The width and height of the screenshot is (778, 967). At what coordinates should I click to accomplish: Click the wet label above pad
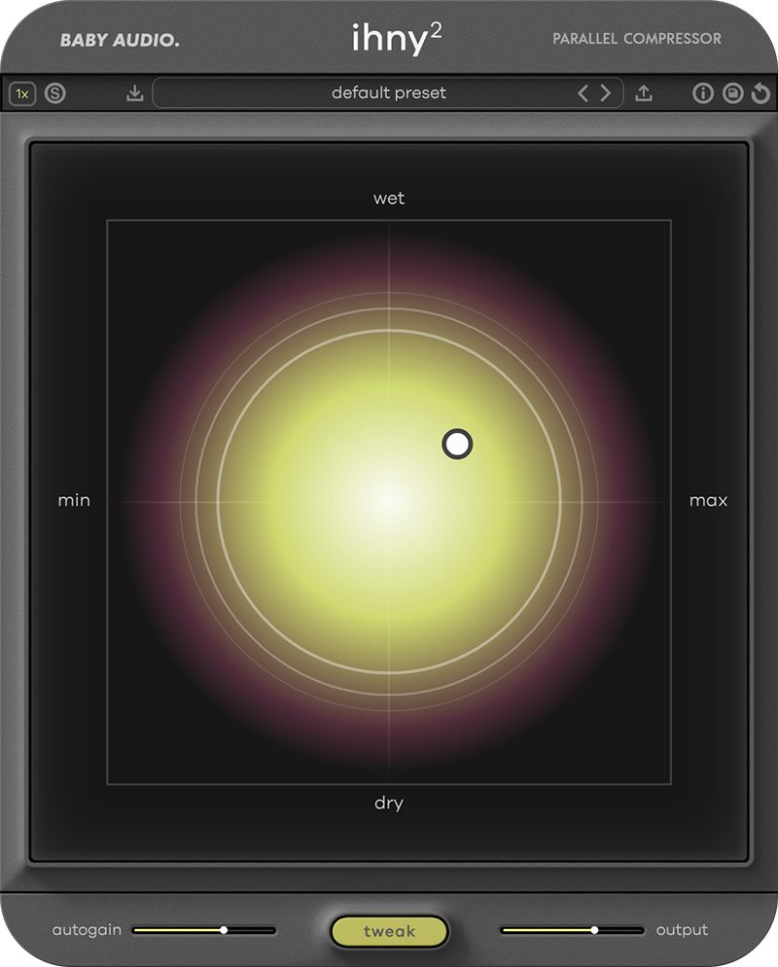[389, 198]
